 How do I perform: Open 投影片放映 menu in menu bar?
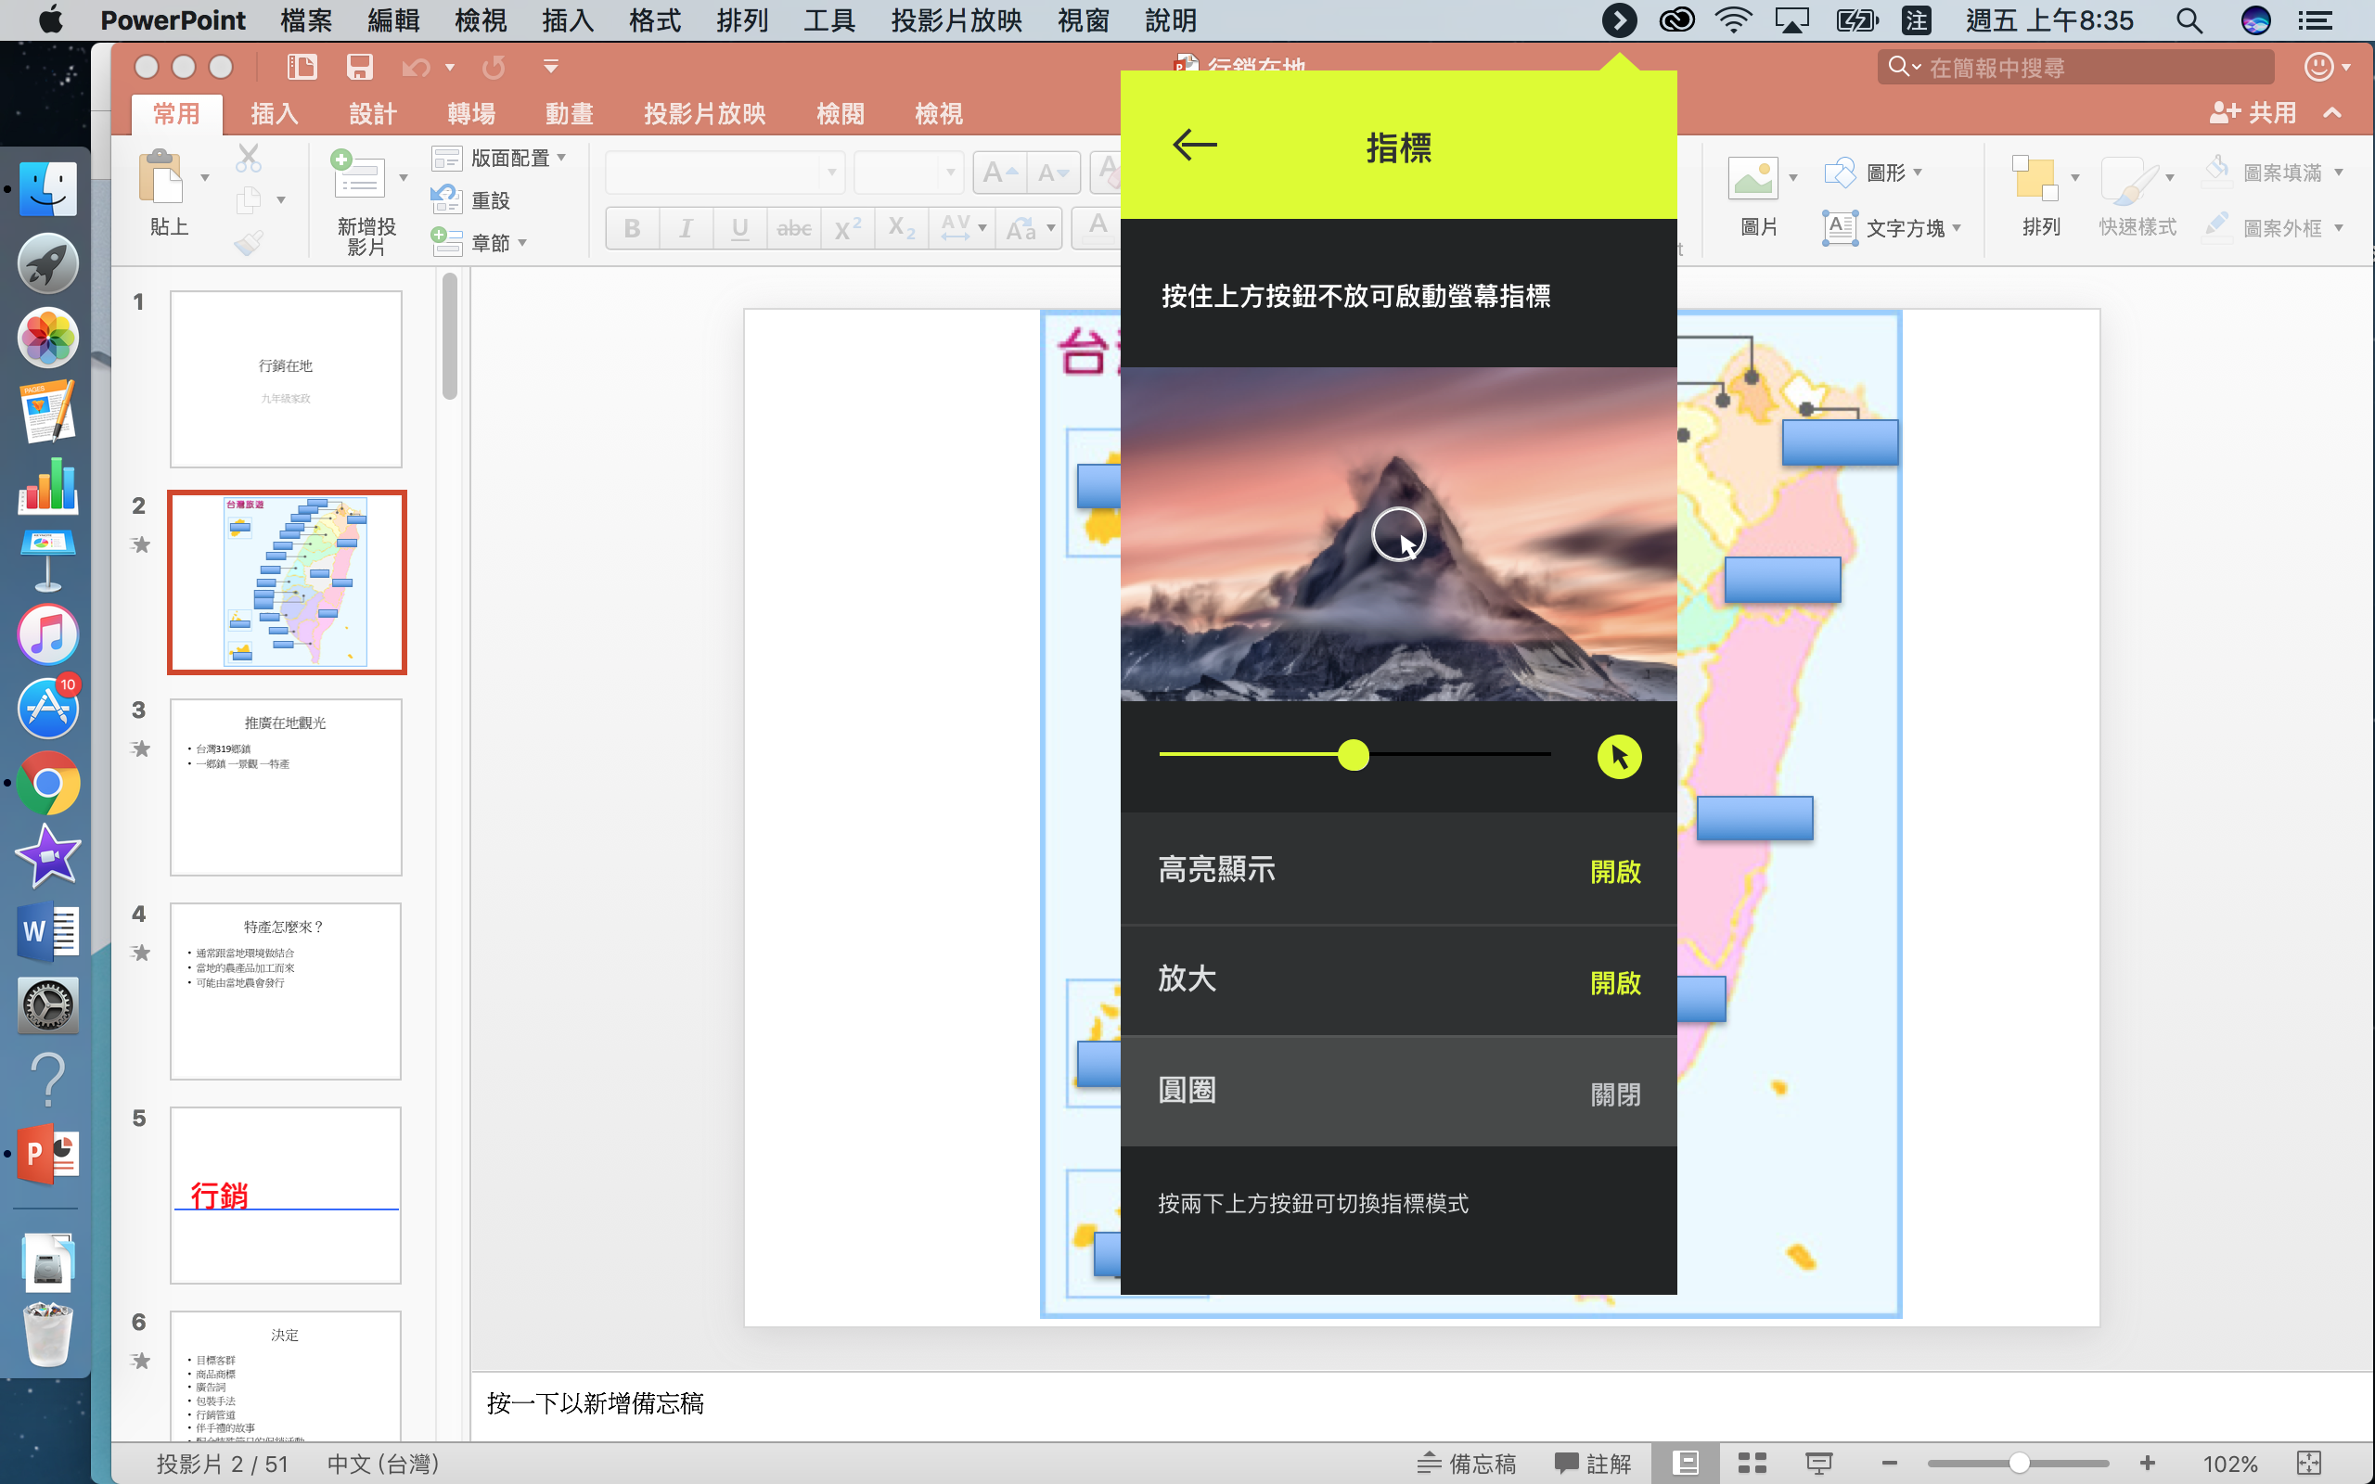956,19
